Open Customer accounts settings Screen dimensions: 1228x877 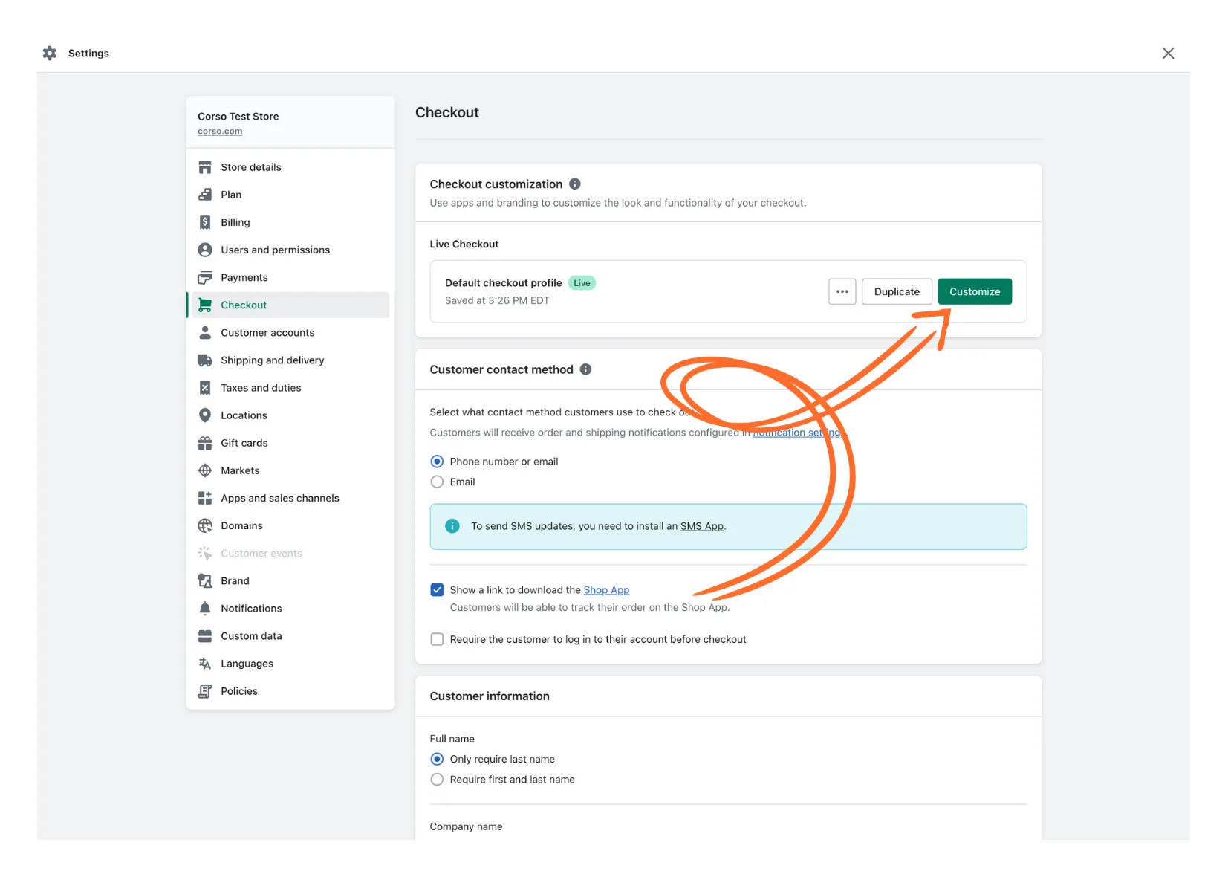click(x=267, y=332)
